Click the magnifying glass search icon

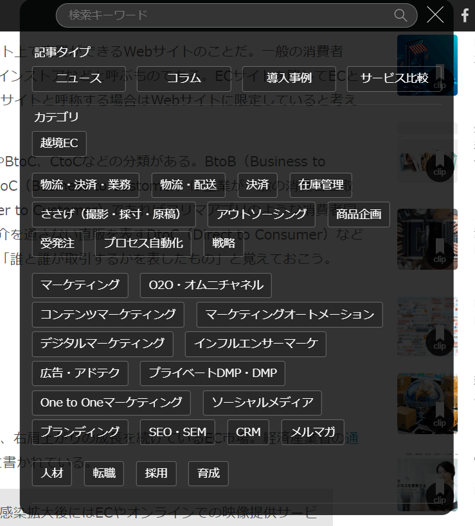click(400, 15)
